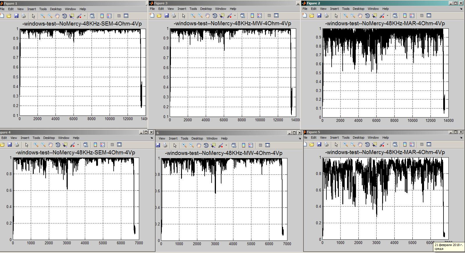Expand Brush dropdown arrow in Figure 5

pos(387,144)
